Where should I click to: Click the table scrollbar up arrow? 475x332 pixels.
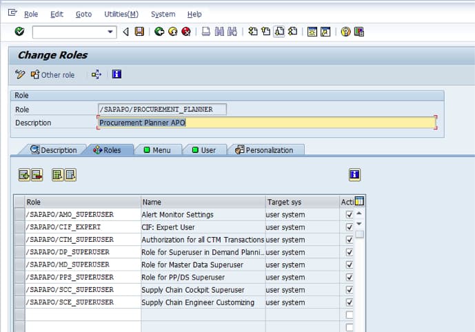coord(359,214)
